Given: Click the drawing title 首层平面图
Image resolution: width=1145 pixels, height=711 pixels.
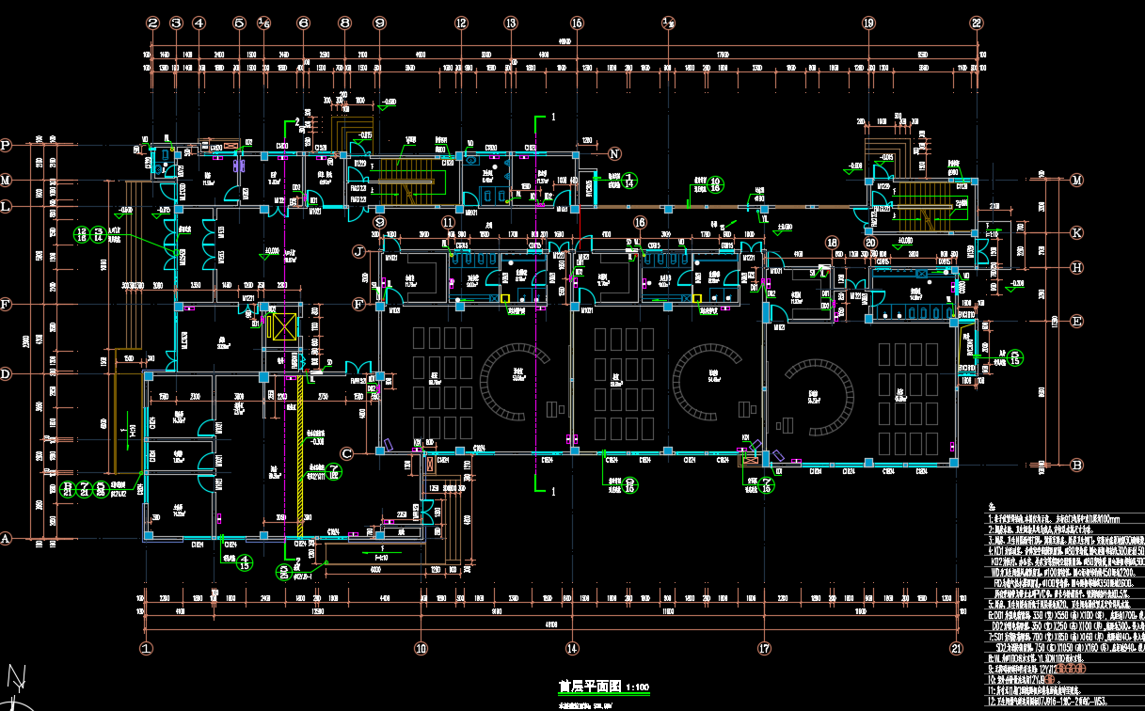Looking at the screenshot, I should 590,687.
